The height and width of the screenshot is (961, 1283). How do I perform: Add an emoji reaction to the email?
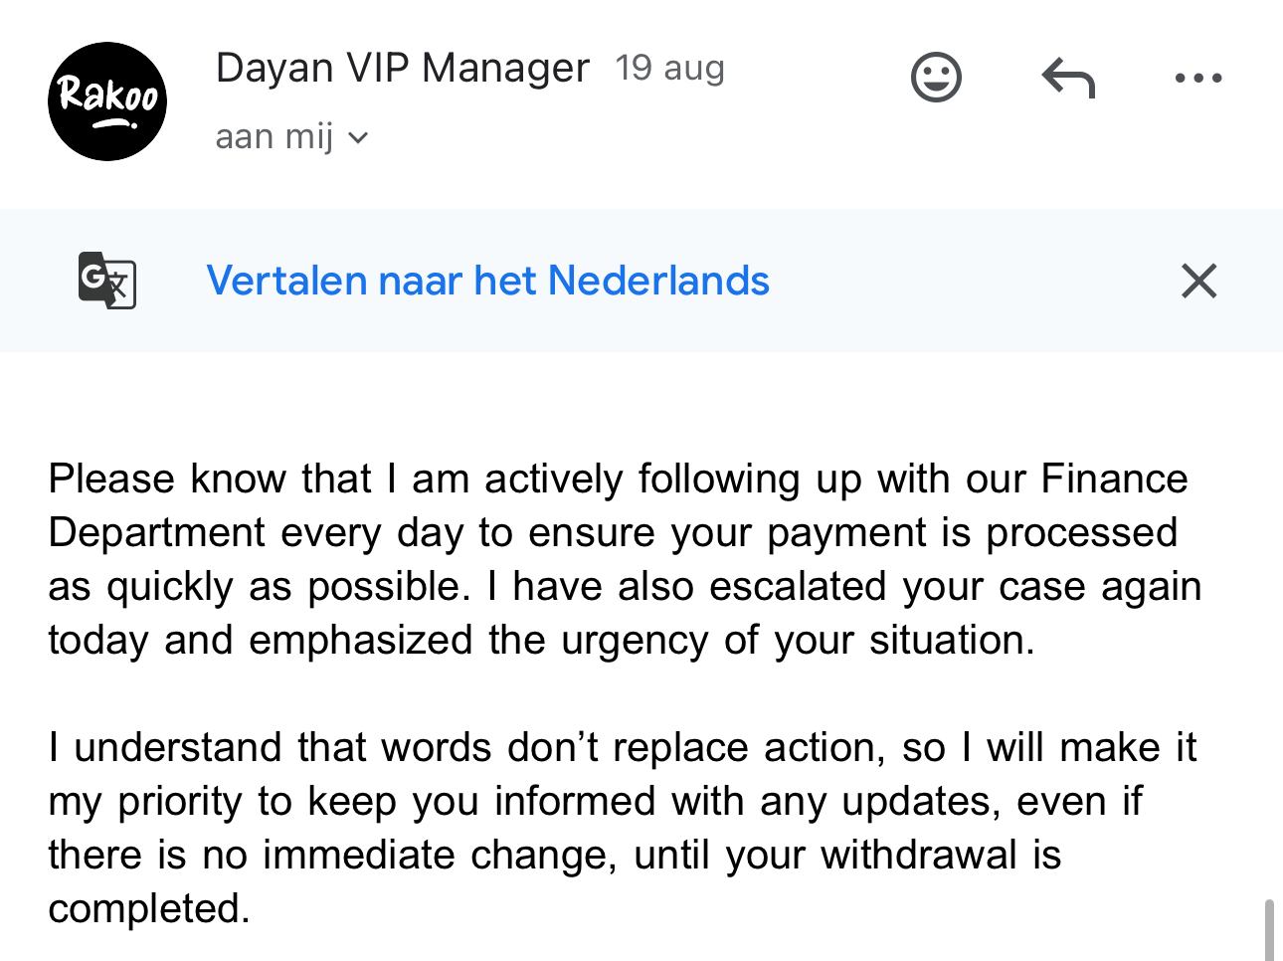936,78
